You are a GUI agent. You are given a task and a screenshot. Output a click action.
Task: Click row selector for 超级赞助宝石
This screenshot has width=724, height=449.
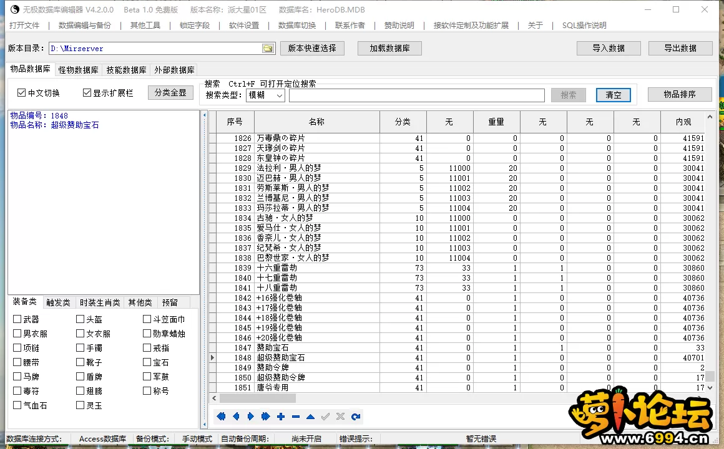(x=212, y=357)
